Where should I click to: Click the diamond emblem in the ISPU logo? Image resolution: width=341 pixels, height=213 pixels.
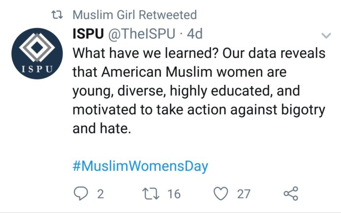37,47
